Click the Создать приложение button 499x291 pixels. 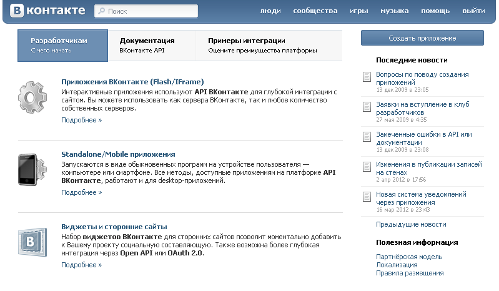tap(422, 38)
